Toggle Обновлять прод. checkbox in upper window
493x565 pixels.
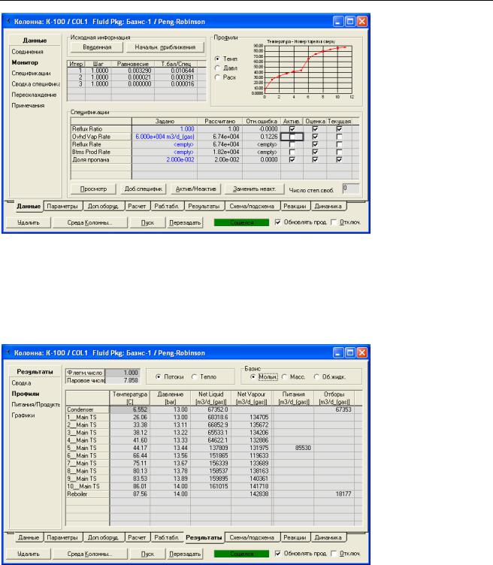tap(277, 222)
